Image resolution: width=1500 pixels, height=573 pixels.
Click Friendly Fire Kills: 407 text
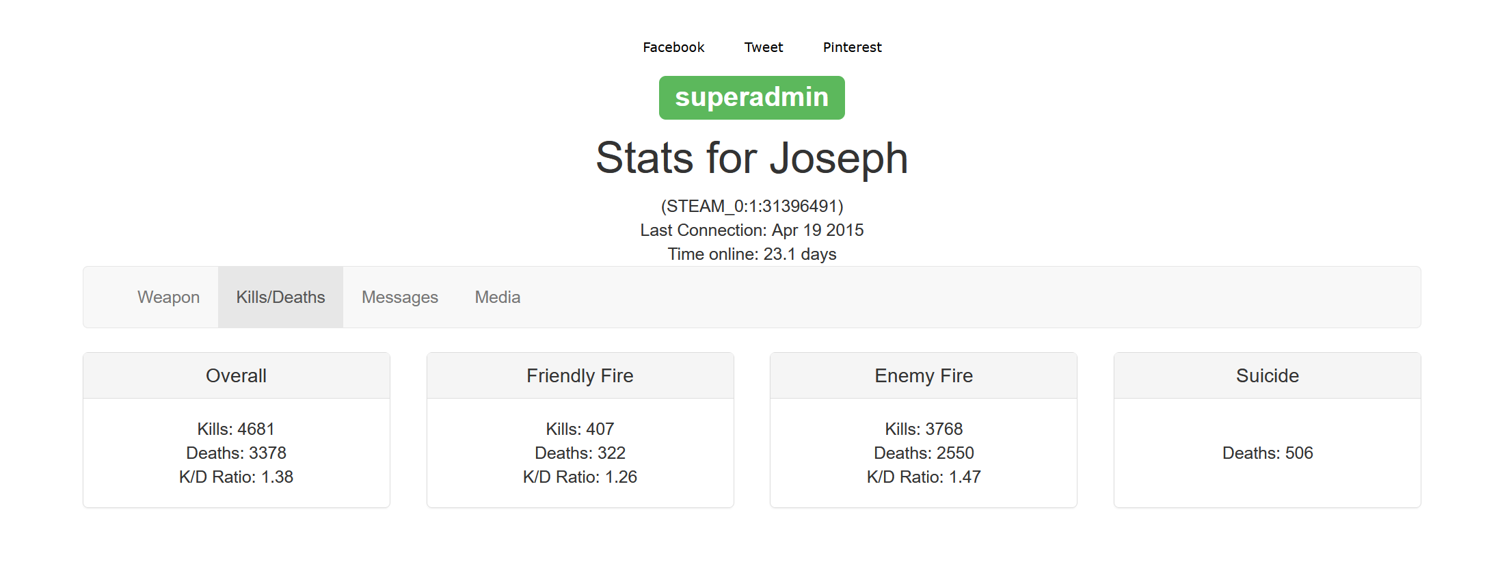pyautogui.click(x=580, y=429)
